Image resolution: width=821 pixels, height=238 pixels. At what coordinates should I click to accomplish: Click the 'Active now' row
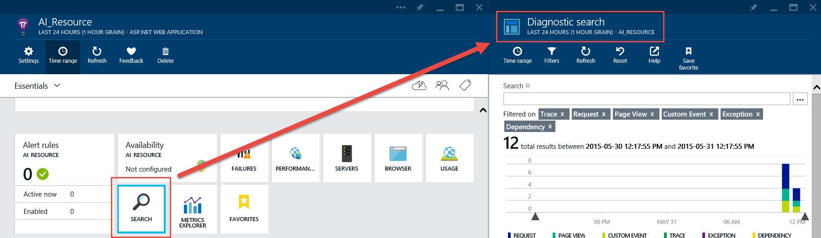64,194
